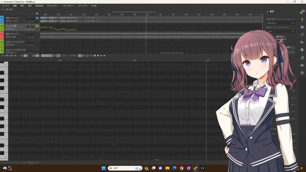The height and width of the screenshot is (172, 306).
Task: Open the 表示 menu
Action: tap(22, 6)
